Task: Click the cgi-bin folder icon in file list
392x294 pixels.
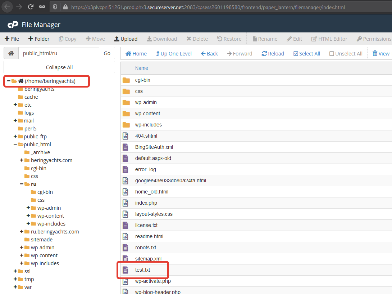Action: point(126,80)
